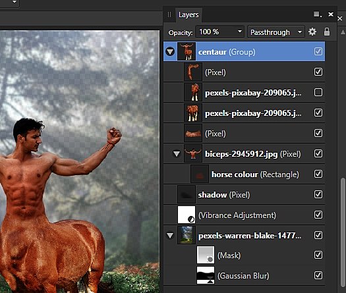The height and width of the screenshot is (293, 346).
Task: Select the Gaussian Blur filter thumbnail
Action: click(x=206, y=275)
